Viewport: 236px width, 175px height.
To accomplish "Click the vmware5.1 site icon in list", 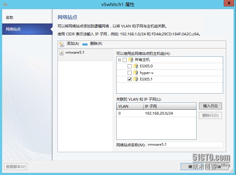I will tap(62, 53).
